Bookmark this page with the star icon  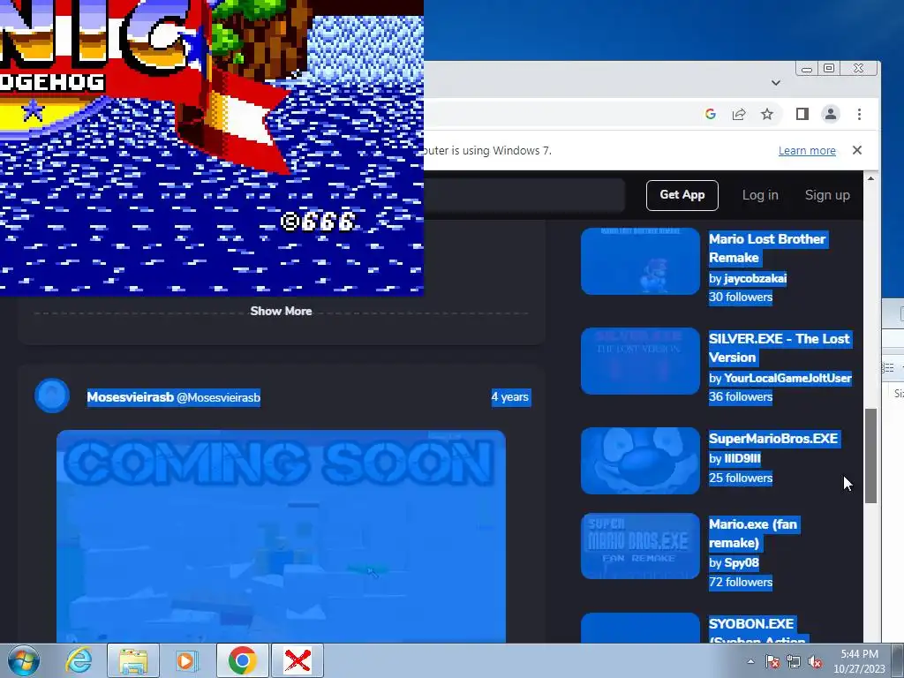[x=767, y=114]
